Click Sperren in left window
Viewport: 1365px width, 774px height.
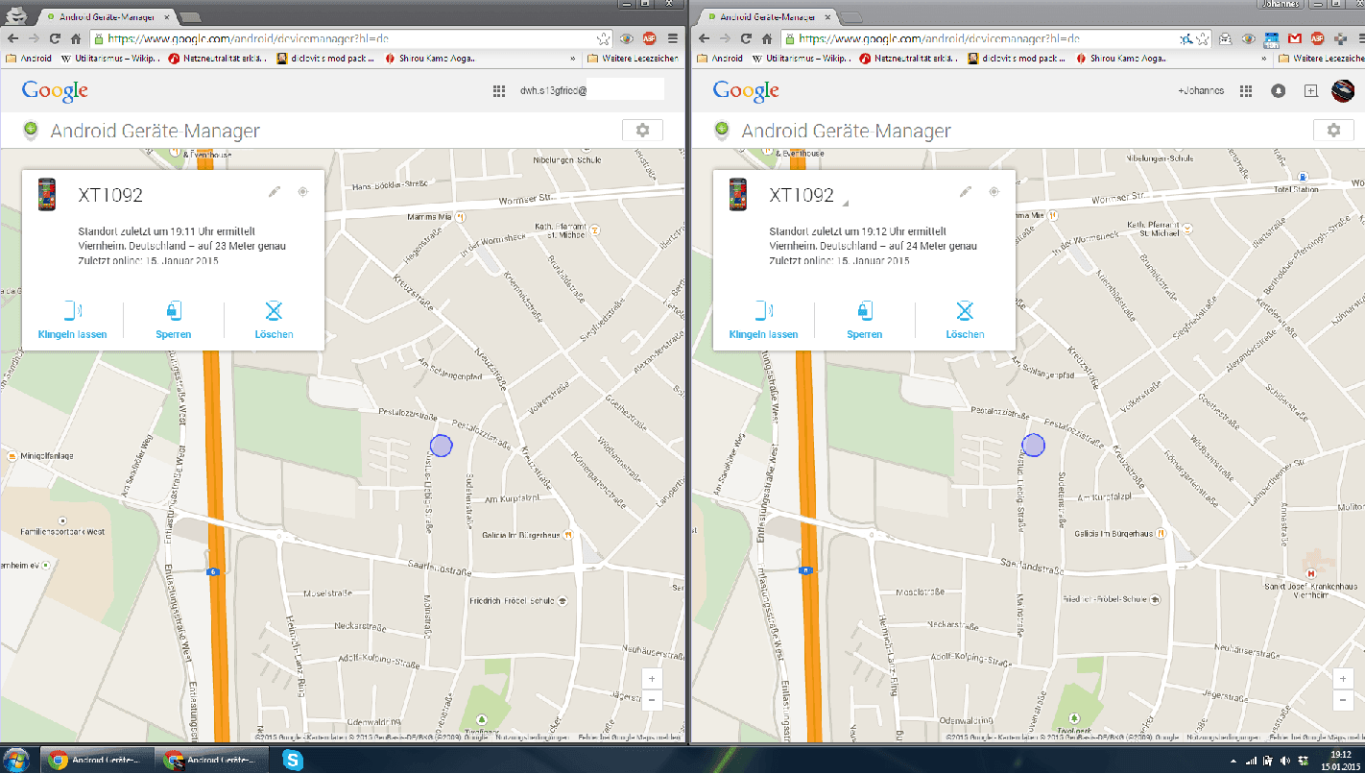[174, 321]
